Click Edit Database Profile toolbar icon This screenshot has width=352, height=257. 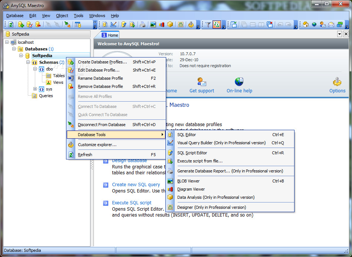30,25
